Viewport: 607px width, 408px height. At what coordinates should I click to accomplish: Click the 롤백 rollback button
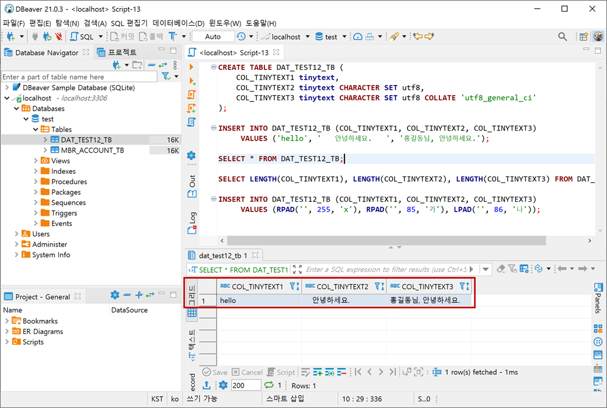coord(151,37)
